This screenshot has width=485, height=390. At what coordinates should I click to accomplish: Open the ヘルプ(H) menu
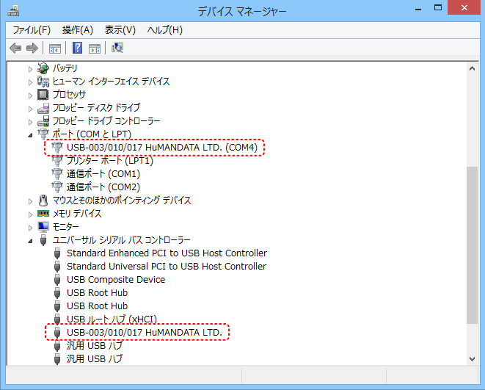click(x=164, y=30)
